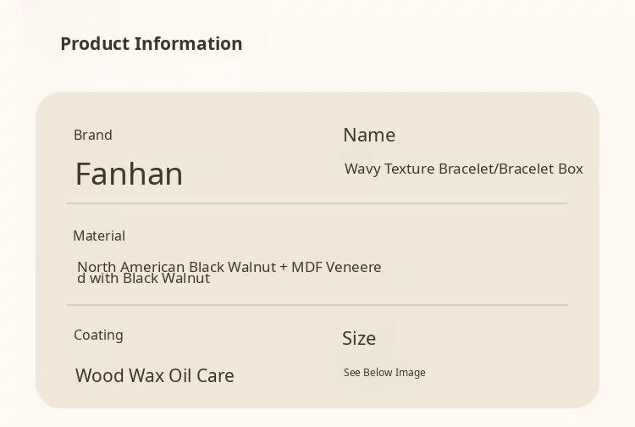Screen dimensions: 635x427
Task: Select the brand name "Fanhan"
Action: click(x=129, y=174)
